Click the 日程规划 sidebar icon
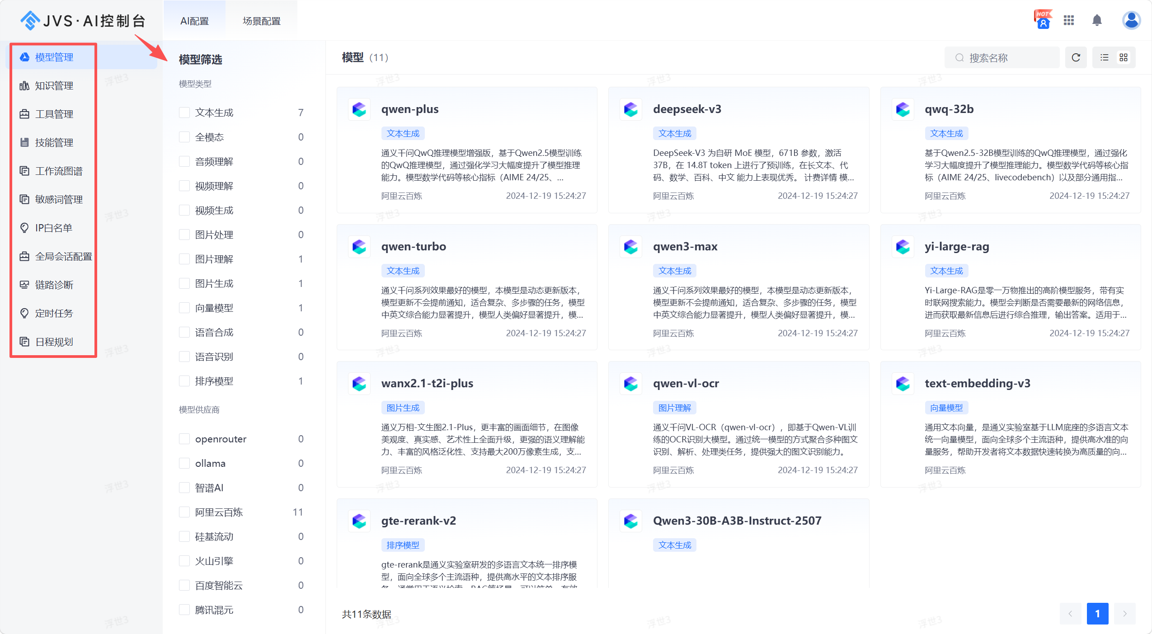The width and height of the screenshot is (1152, 634). [x=24, y=342]
